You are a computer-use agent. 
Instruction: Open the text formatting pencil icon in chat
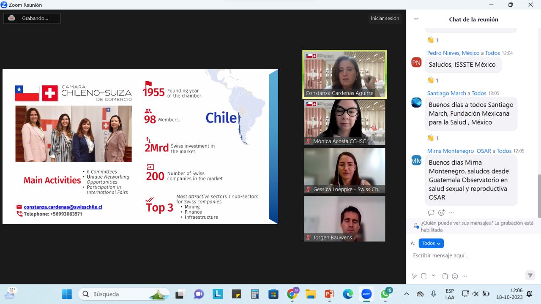click(x=414, y=276)
